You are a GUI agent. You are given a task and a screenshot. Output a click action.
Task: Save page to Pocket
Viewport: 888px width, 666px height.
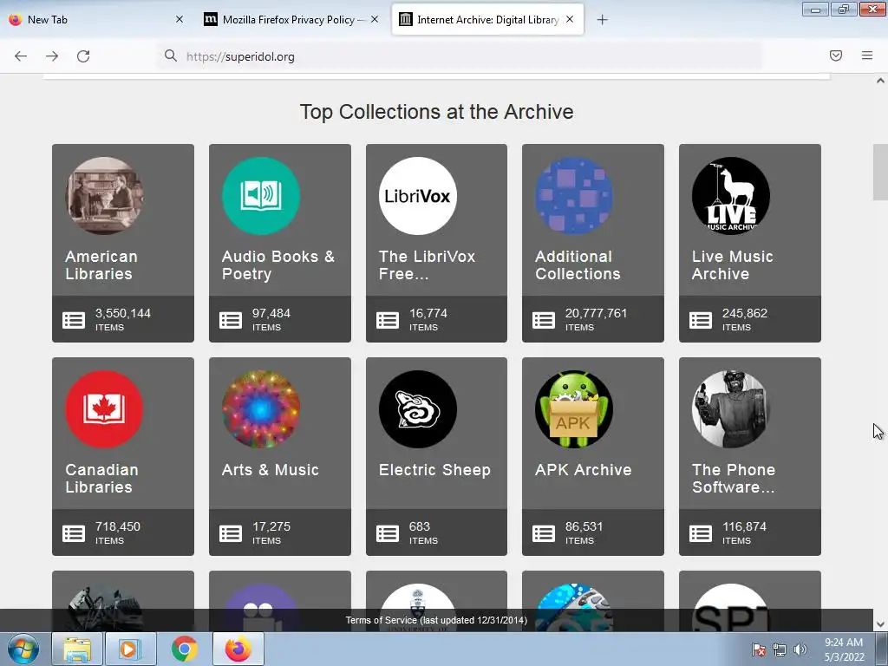click(836, 55)
